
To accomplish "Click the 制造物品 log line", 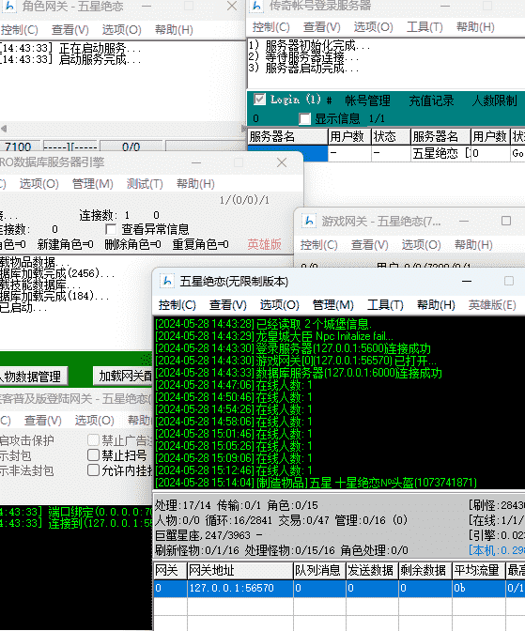I will pyautogui.click(x=317, y=483).
